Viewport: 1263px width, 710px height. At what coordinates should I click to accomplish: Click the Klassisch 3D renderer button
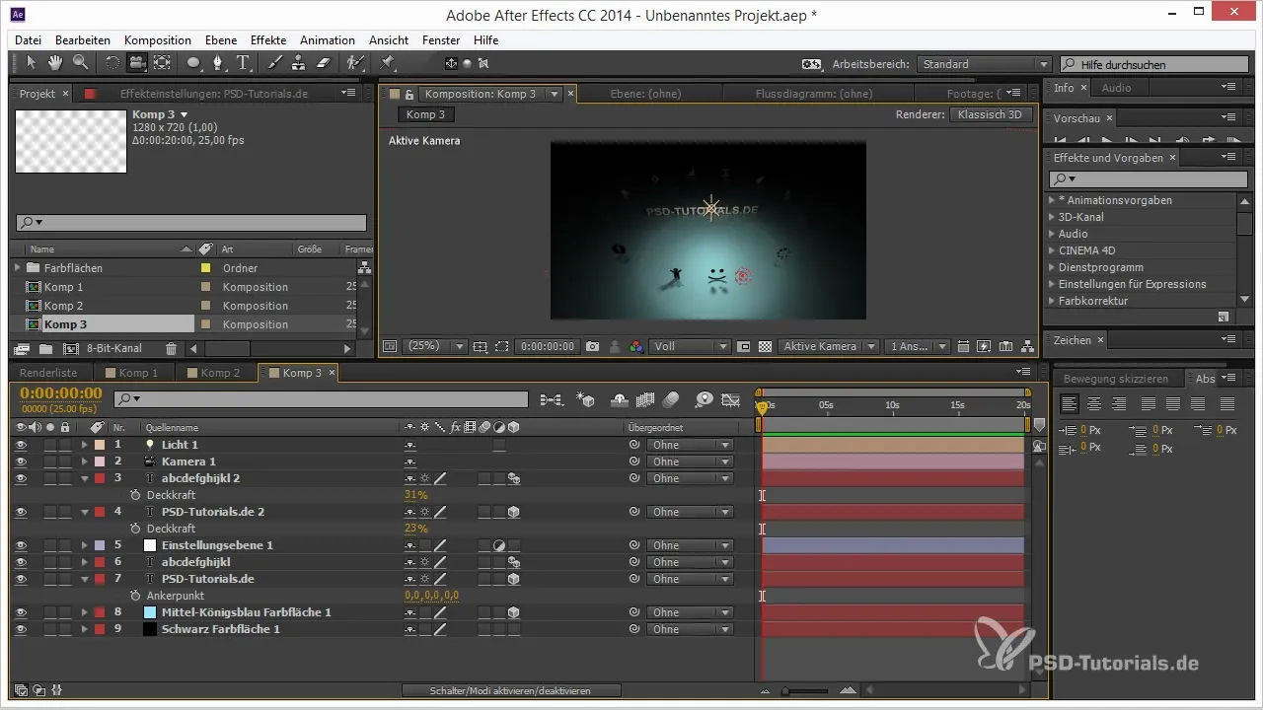[x=992, y=114]
